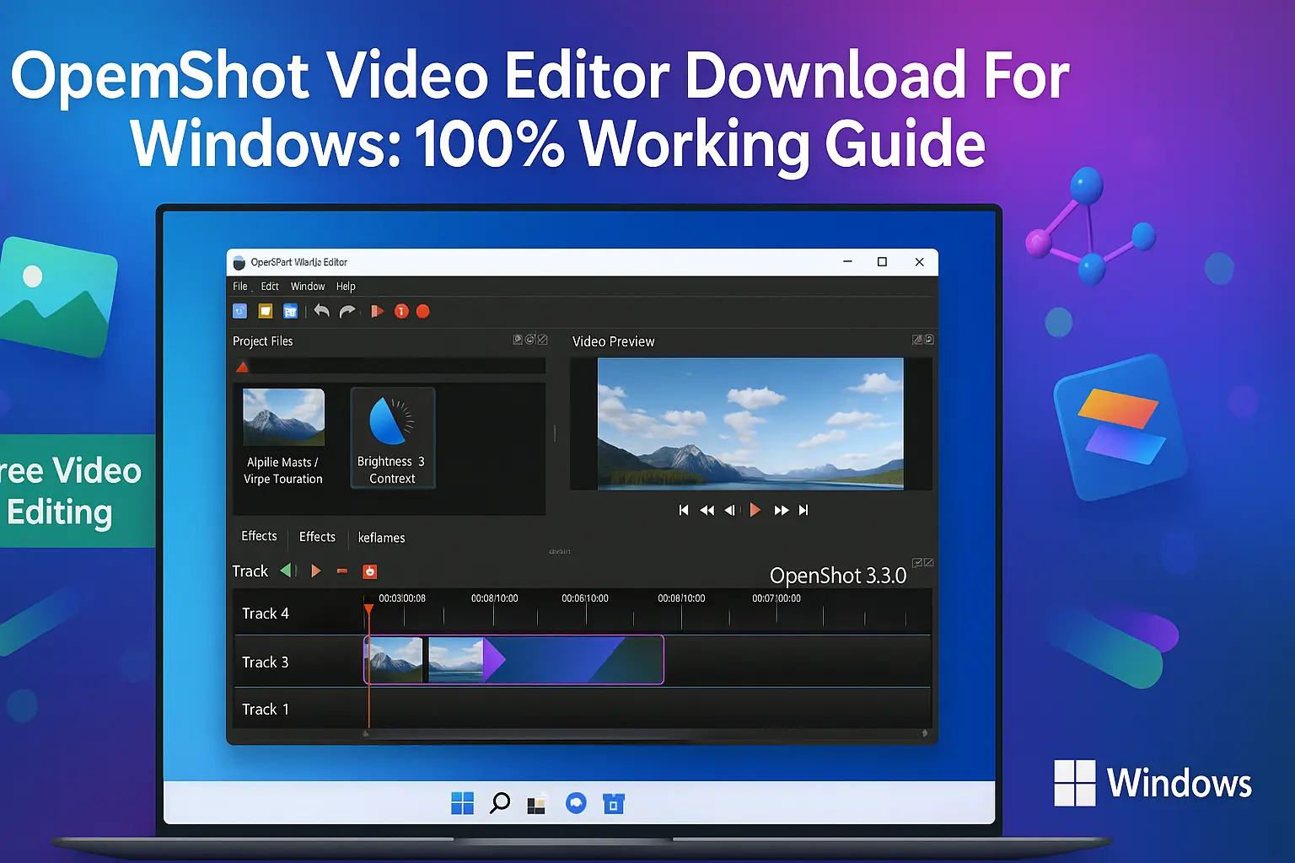Click the fast-forward button under the preview

click(x=781, y=510)
